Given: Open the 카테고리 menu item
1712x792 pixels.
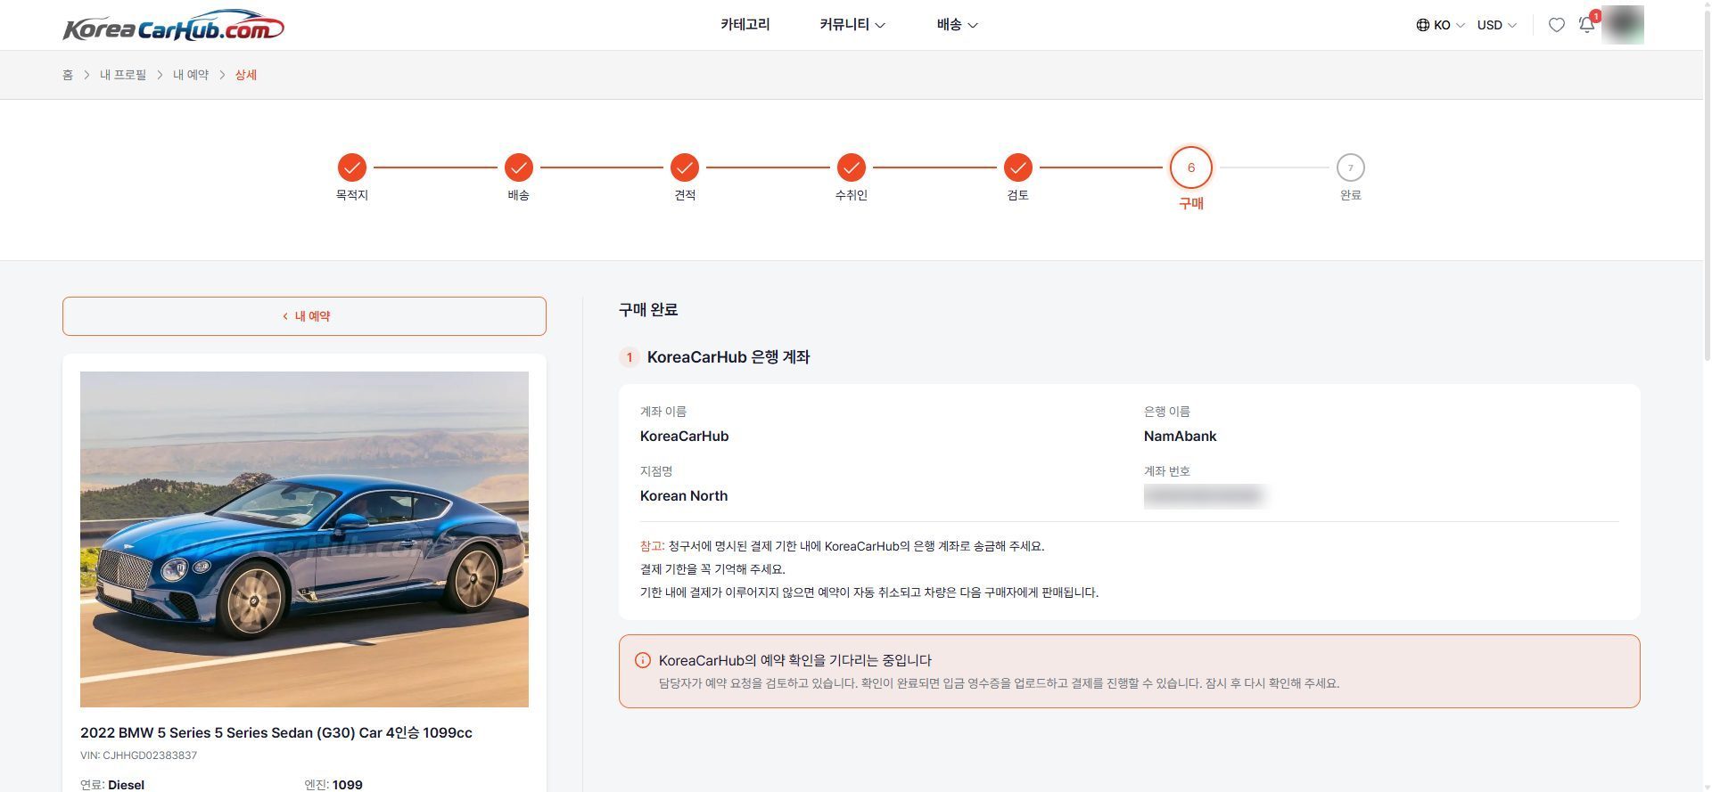Looking at the screenshot, I should click(745, 25).
